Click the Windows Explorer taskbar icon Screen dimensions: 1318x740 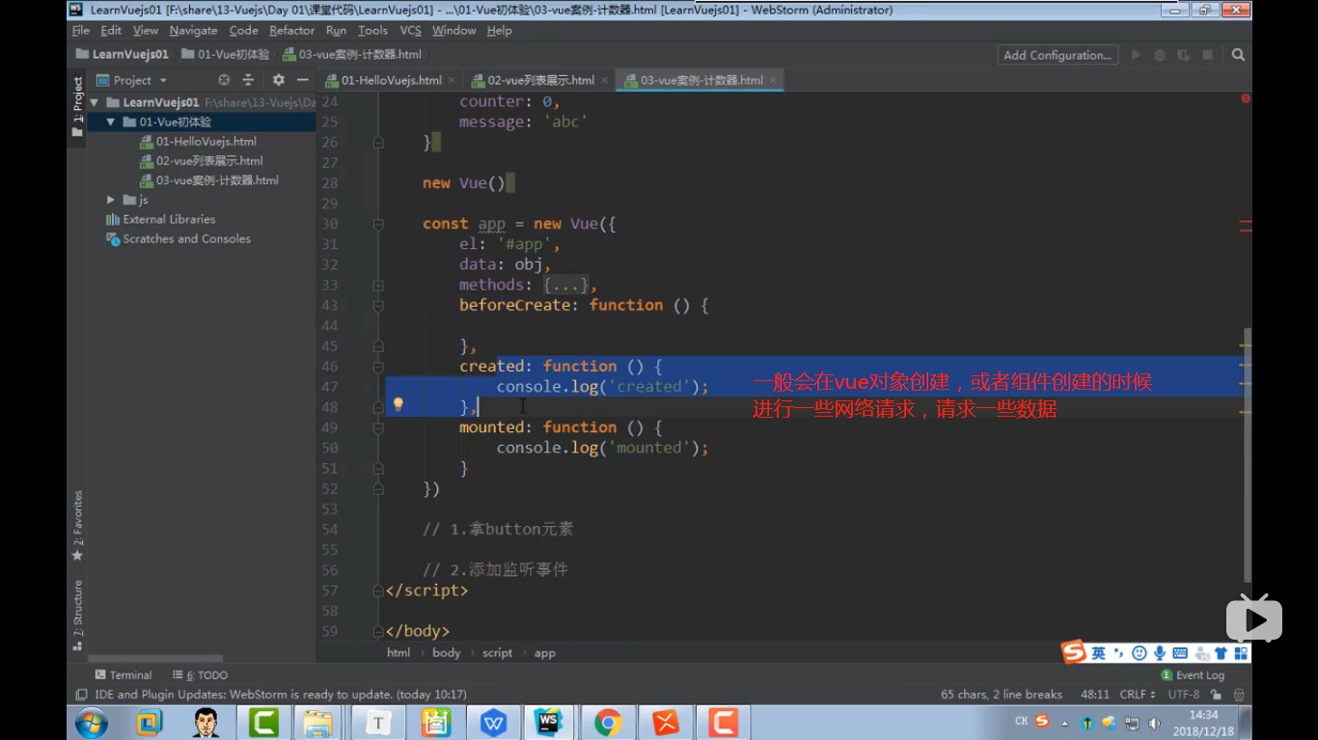[x=318, y=722]
